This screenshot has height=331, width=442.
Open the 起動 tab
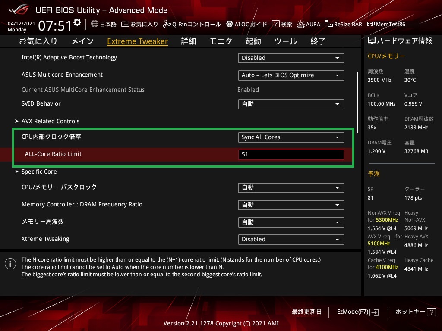tap(253, 41)
